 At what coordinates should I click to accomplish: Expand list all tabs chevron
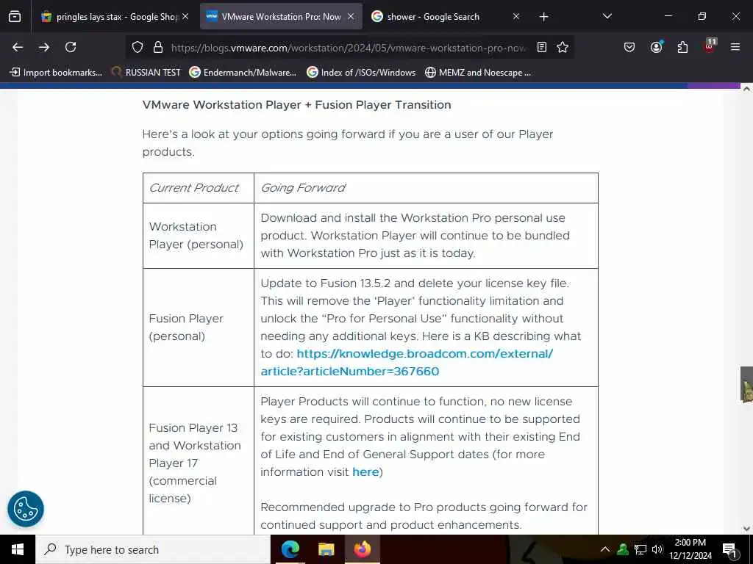(607, 16)
